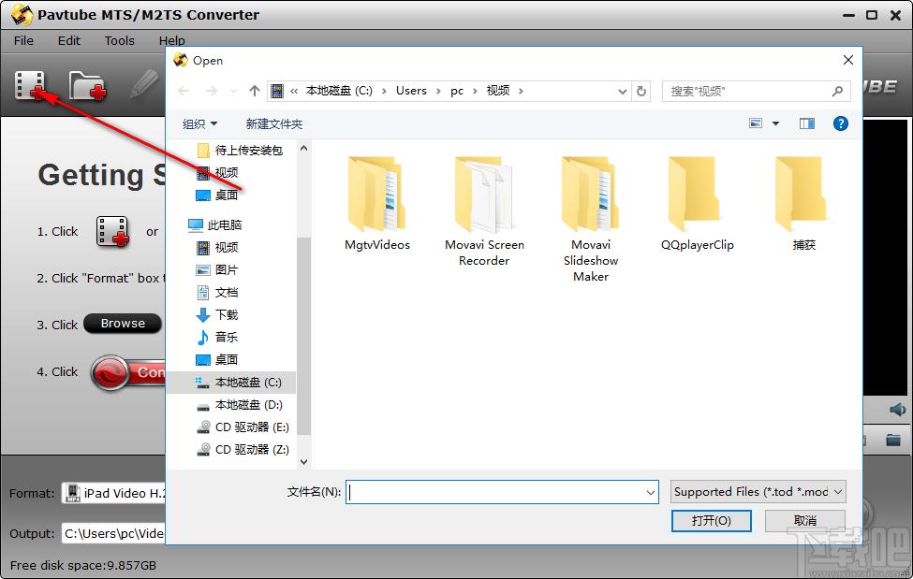Go back with the left arrow in Open dialog
This screenshot has height=579, width=913.
coord(184,91)
